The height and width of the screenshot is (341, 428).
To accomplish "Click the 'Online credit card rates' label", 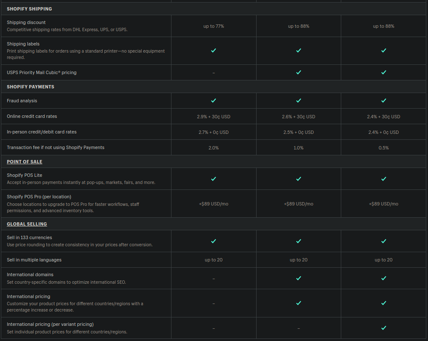I will point(32,116).
